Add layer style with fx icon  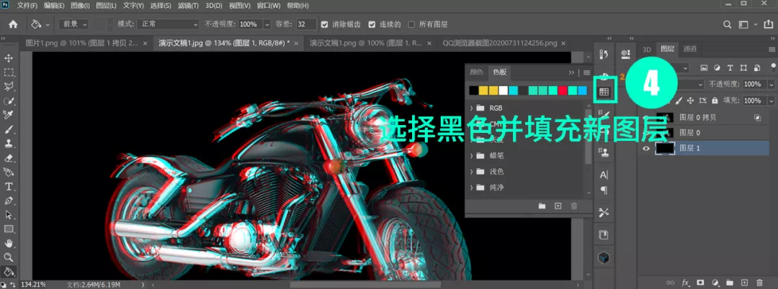pyautogui.click(x=686, y=283)
